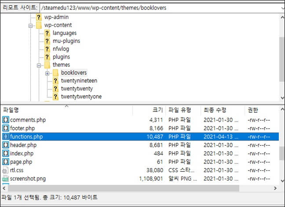This screenshot has height=207, width=285.
Task: Click the folder tree scroll up arrow
Action: click(282, 18)
